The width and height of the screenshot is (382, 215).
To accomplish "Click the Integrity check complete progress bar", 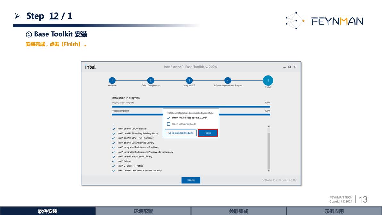I will 191,107.
